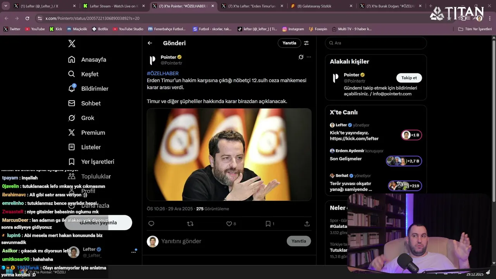This screenshot has width=496, height=279.
Task: Open Fenerbahçe Futbol bookmark
Action: (x=167, y=29)
